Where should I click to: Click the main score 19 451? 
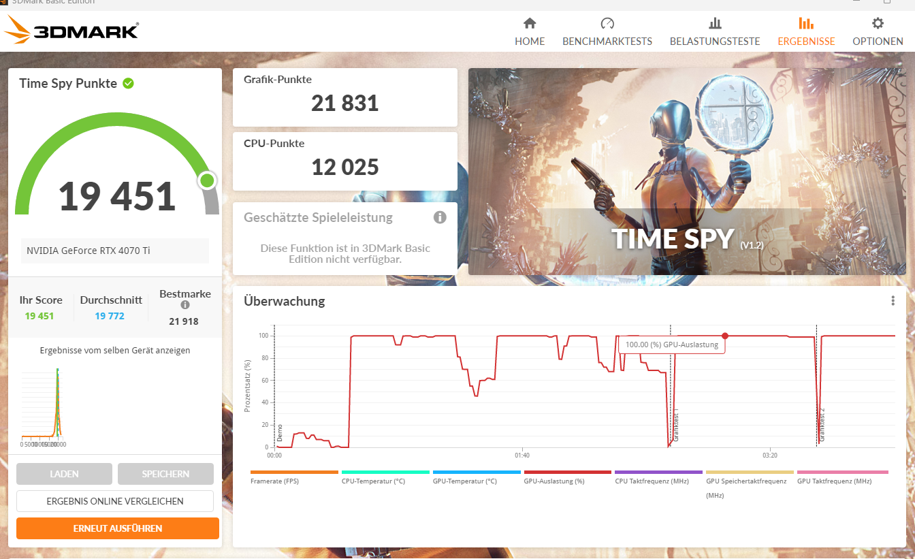[x=117, y=196]
